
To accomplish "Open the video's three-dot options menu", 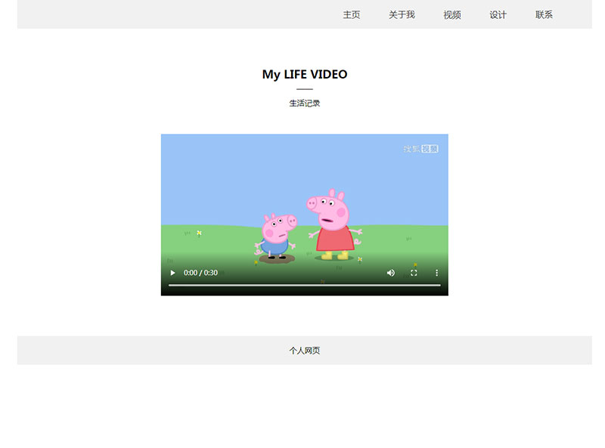I will (x=436, y=273).
